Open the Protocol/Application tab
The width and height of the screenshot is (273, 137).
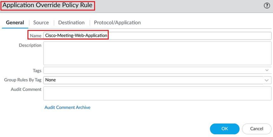pyautogui.click(x=117, y=23)
